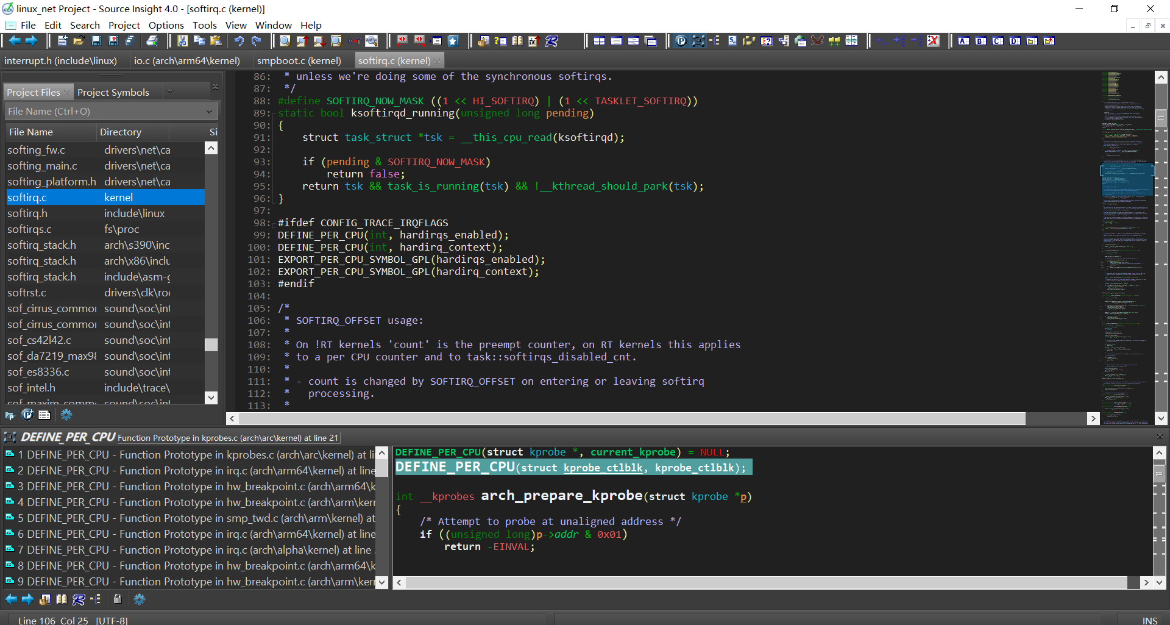This screenshot has height=625, width=1170.
Task: Open Lookup References R icon
Action: tap(551, 41)
